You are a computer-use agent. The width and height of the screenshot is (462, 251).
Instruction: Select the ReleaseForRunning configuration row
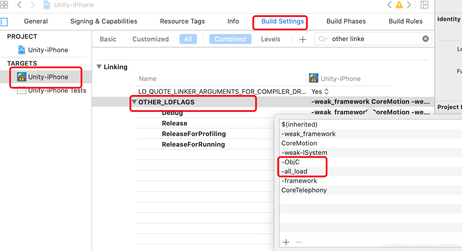click(x=193, y=145)
